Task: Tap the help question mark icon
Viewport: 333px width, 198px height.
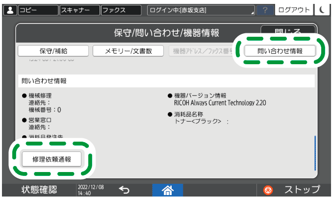Action: coord(265,10)
